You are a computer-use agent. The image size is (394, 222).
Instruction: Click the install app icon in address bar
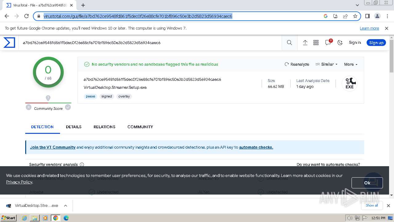pos(336,16)
